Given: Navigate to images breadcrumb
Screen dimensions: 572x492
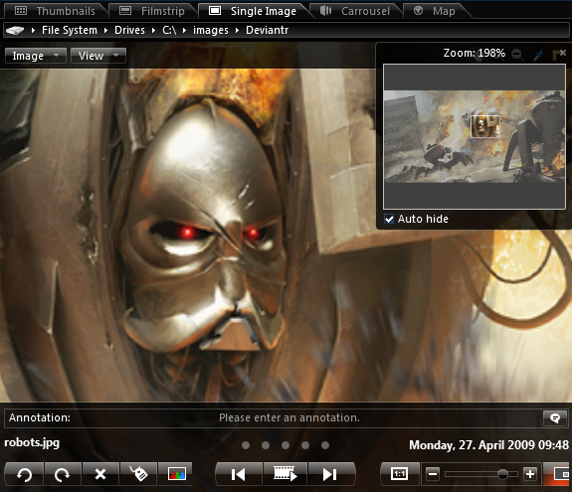Looking at the screenshot, I should 211,30.
